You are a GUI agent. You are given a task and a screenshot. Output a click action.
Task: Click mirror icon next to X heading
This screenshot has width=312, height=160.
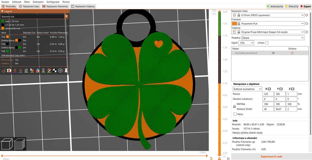(x=269, y=89)
